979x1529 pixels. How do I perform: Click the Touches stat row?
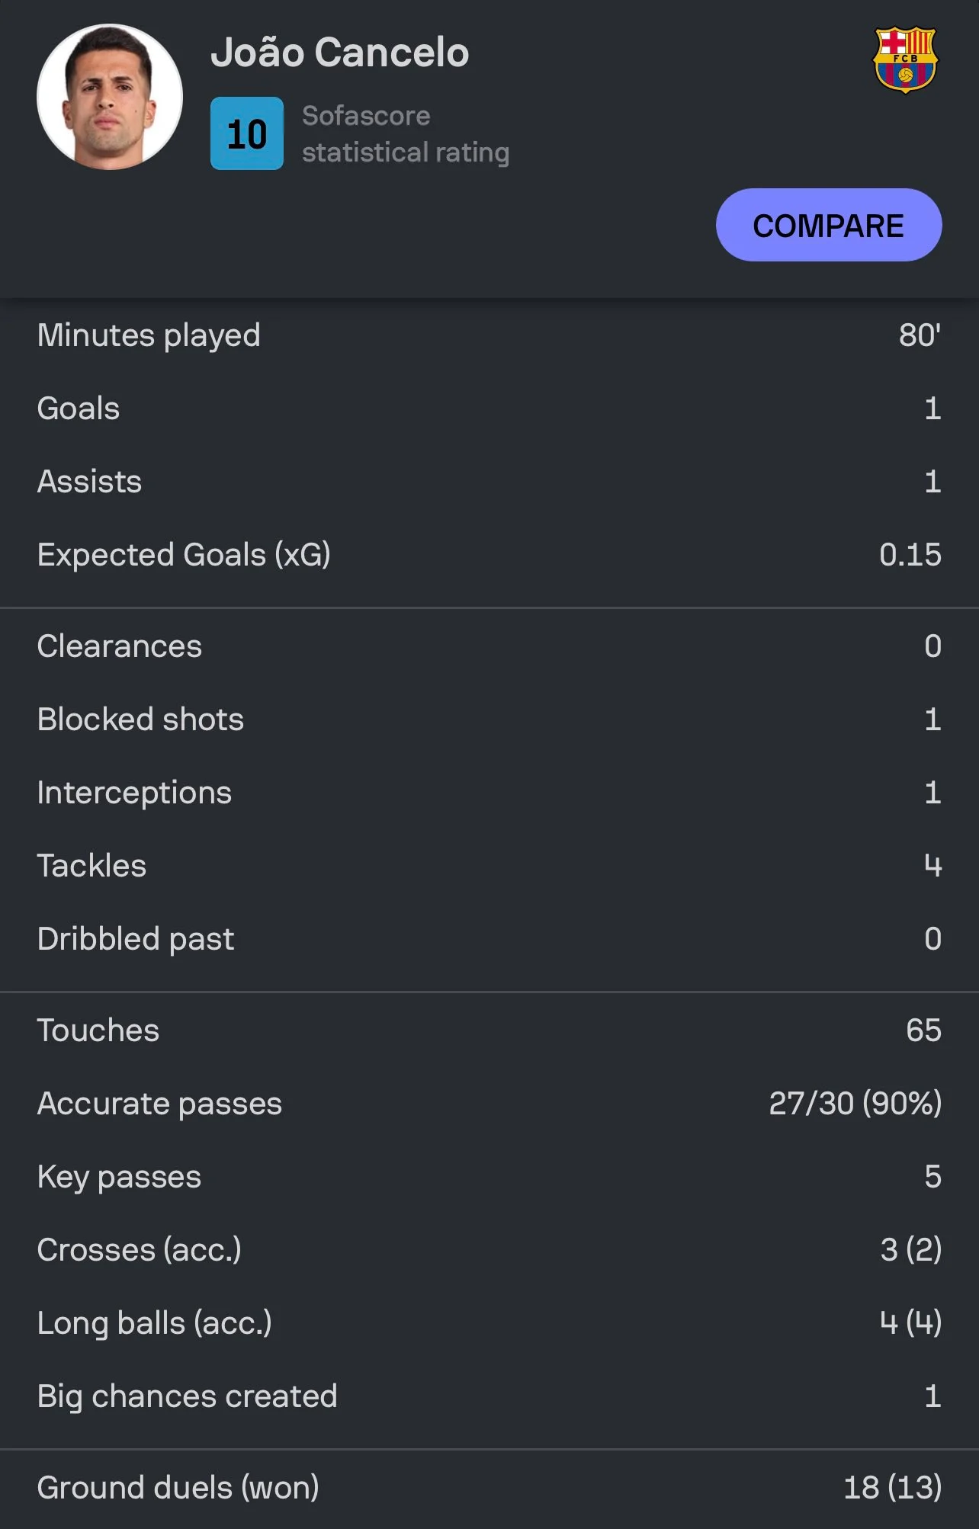click(x=489, y=1031)
